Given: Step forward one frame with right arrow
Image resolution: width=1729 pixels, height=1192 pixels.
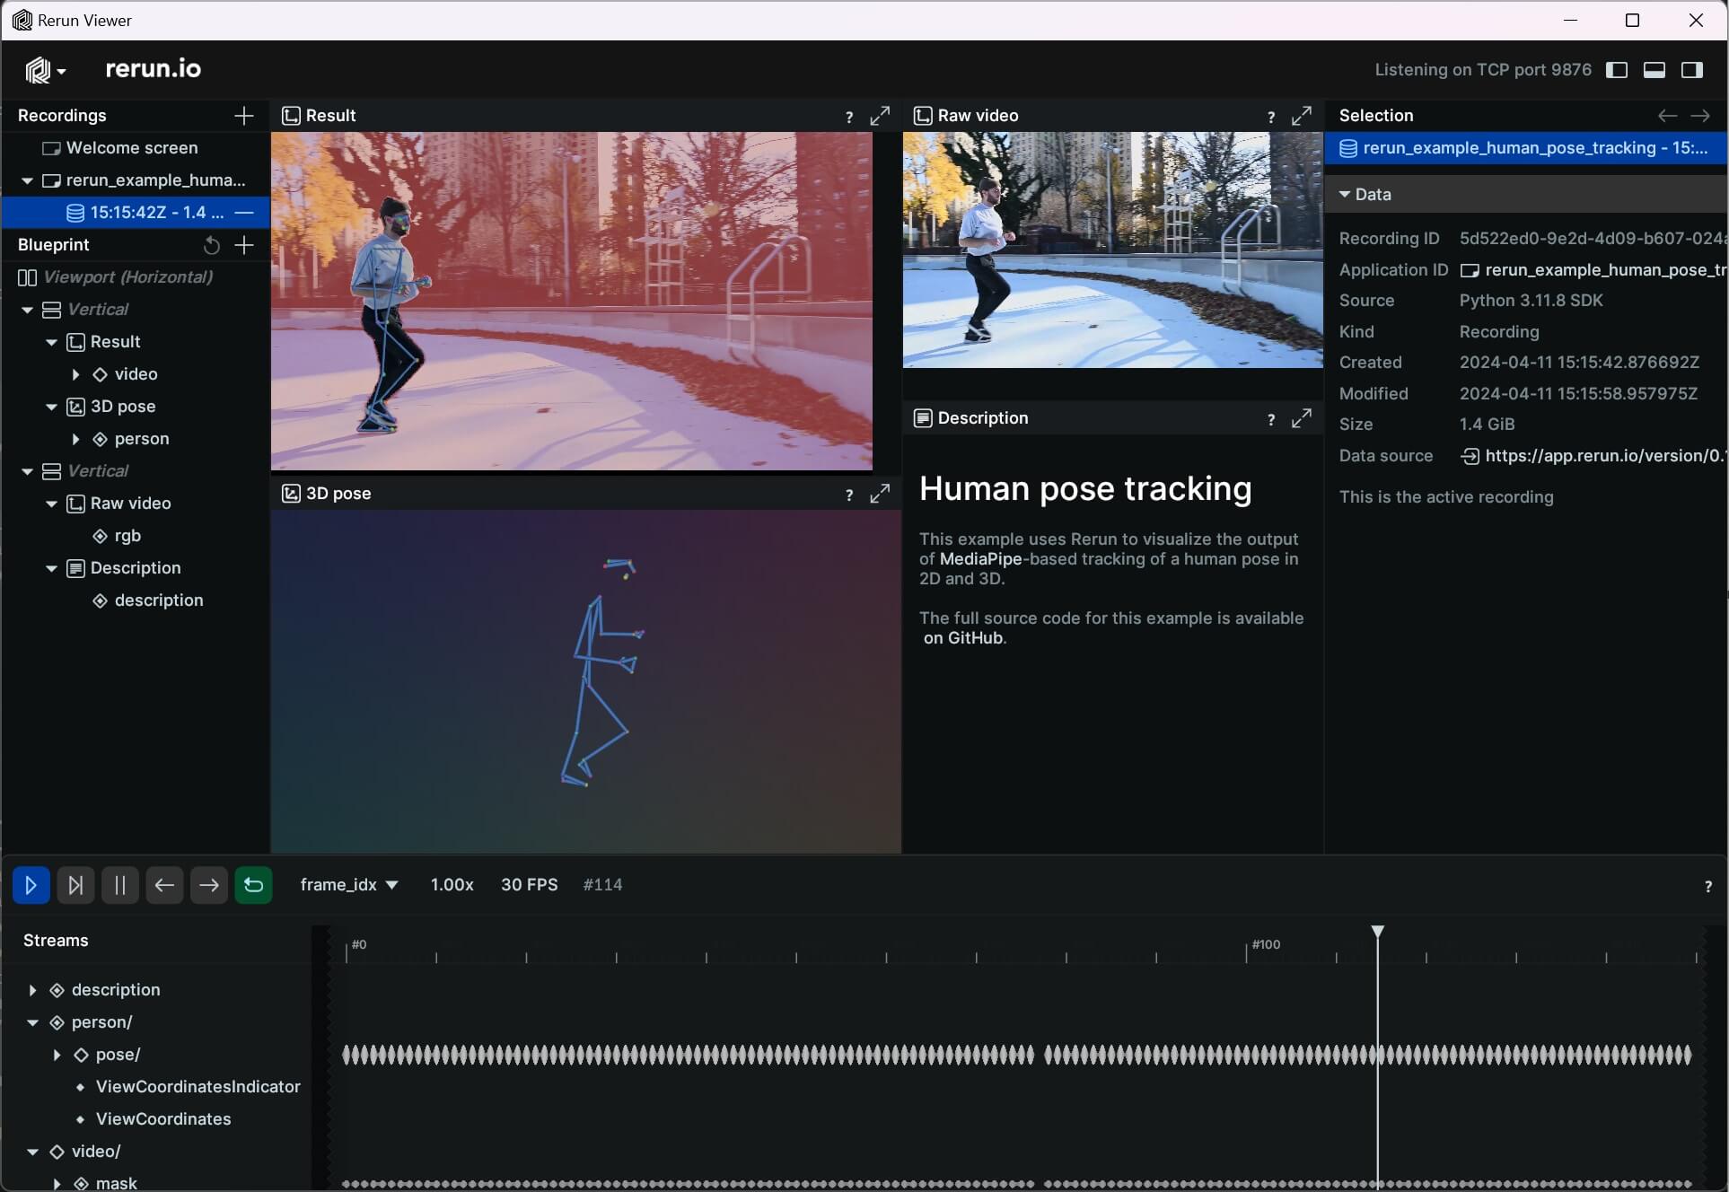Looking at the screenshot, I should [x=208, y=885].
